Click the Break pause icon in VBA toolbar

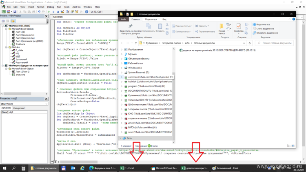click(53, 12)
